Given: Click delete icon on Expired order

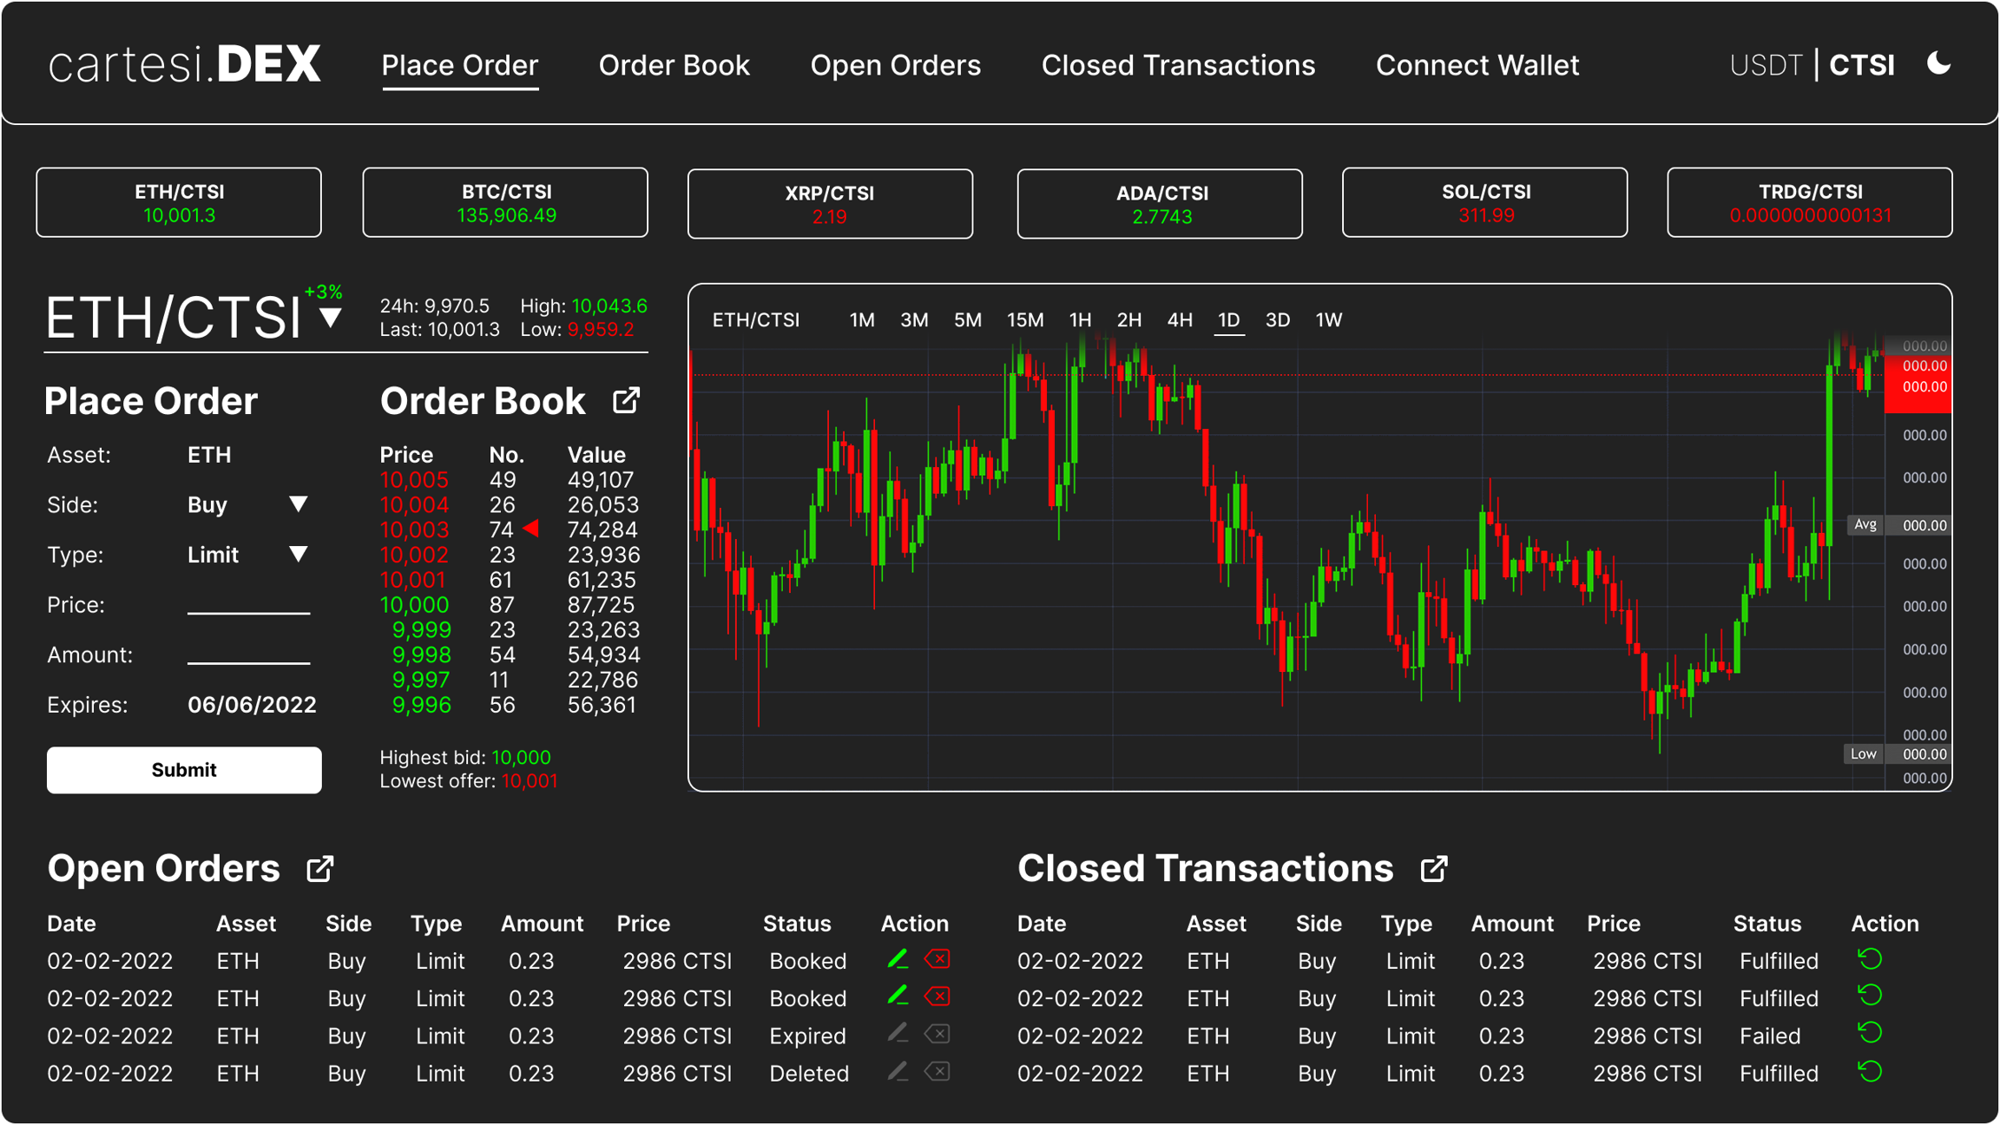Looking at the screenshot, I should coord(937,1034).
